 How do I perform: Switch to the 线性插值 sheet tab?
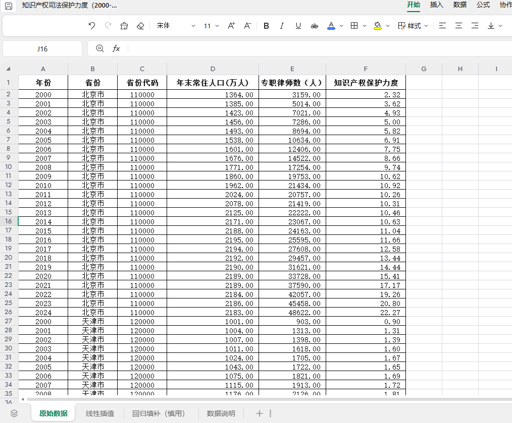(x=100, y=413)
